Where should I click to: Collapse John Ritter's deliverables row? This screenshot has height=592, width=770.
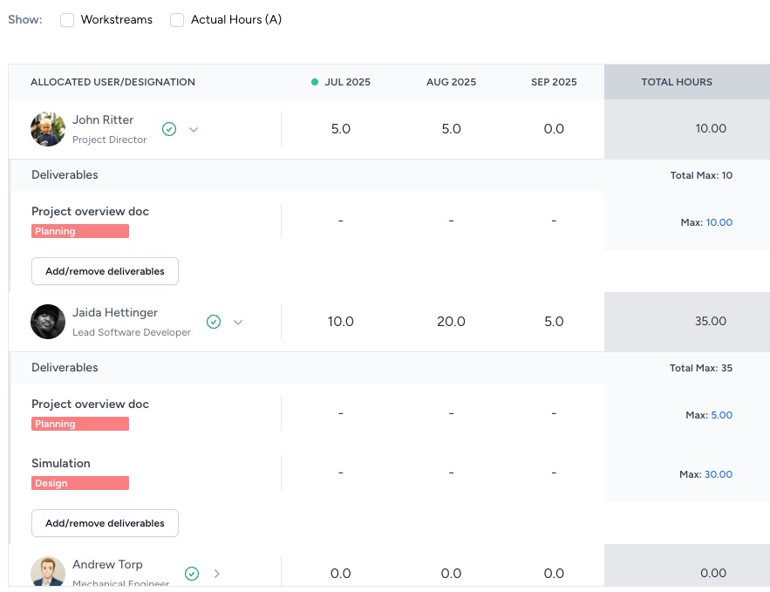(x=194, y=129)
